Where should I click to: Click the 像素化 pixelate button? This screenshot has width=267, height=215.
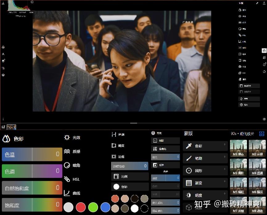click(165, 149)
